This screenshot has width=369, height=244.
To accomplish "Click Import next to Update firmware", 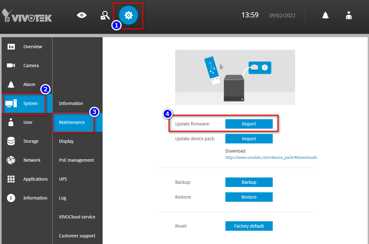I will 249,124.
